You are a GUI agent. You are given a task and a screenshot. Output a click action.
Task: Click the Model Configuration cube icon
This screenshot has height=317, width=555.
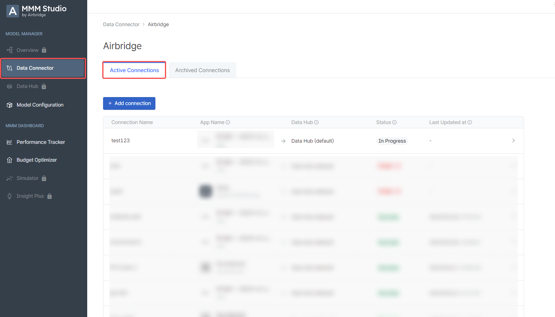(x=10, y=105)
